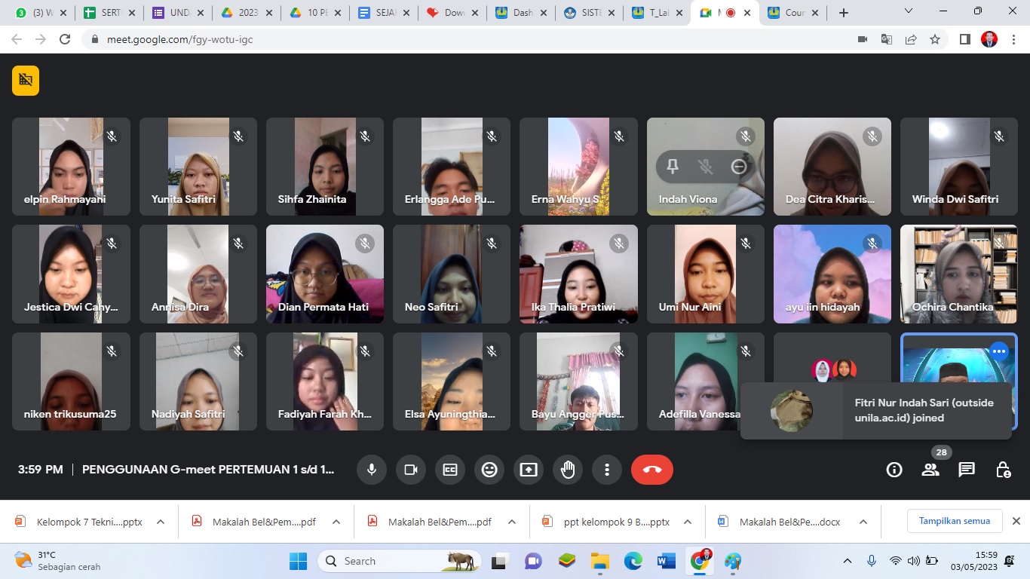This screenshot has height=579, width=1030.
Task: Show the participants list icon
Action: pyautogui.click(x=930, y=470)
